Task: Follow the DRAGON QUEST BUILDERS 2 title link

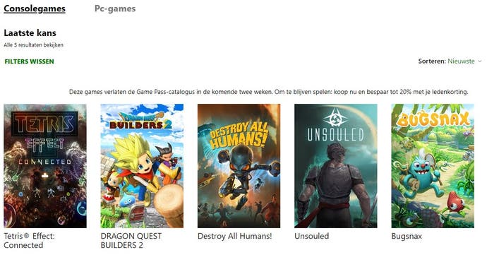Action: point(131,240)
